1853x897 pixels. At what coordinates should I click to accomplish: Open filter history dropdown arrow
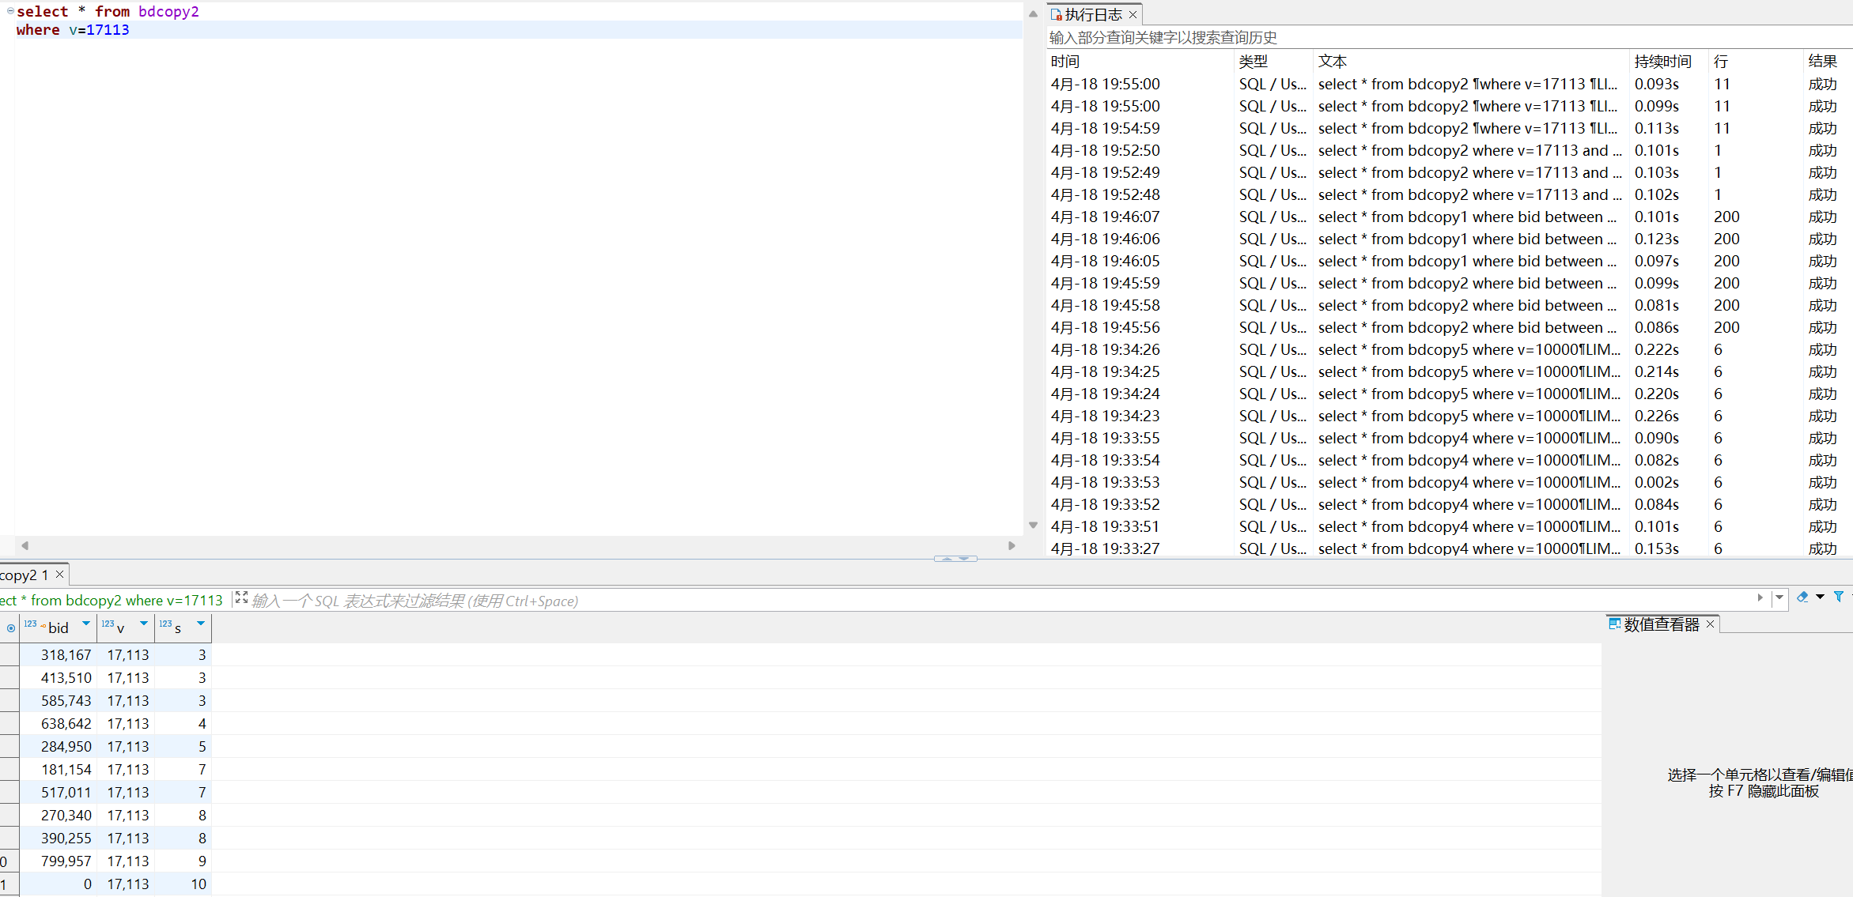pos(1779,598)
